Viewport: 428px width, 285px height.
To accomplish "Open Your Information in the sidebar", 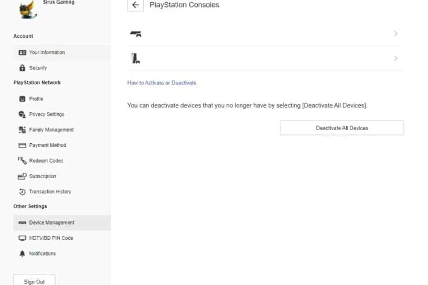I will point(62,52).
